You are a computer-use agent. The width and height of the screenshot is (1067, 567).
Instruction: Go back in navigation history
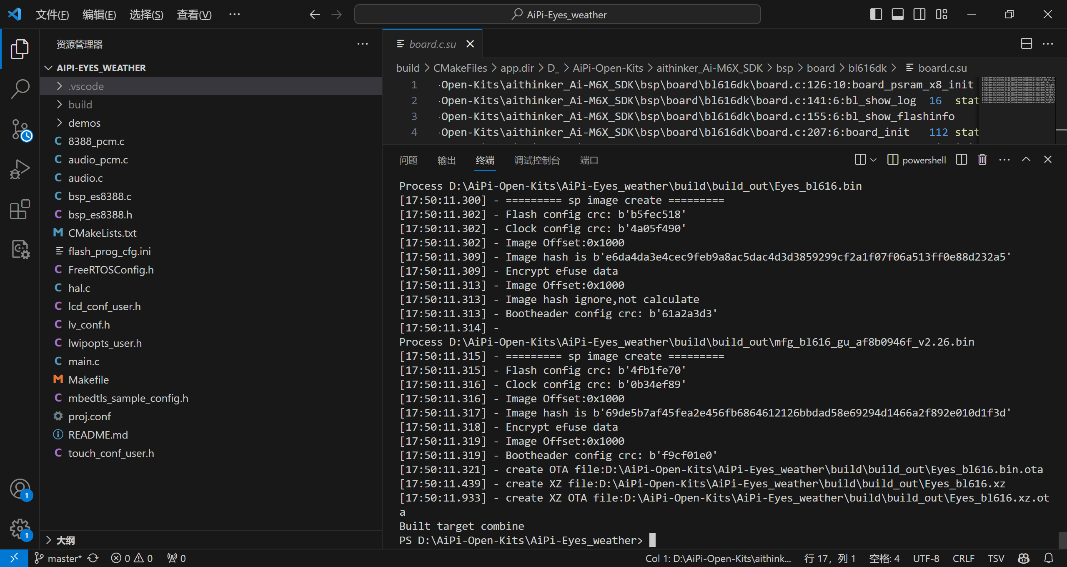point(315,15)
